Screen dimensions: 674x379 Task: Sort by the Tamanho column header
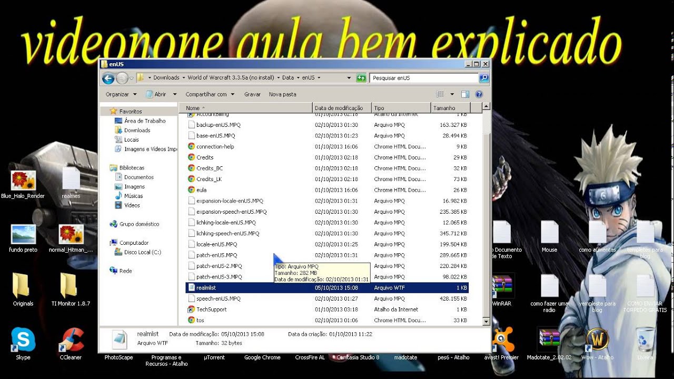[x=450, y=108]
